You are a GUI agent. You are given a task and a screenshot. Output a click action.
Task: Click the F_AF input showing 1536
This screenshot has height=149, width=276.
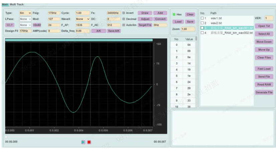83,25
